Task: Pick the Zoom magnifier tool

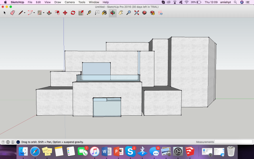Action: (129, 13)
